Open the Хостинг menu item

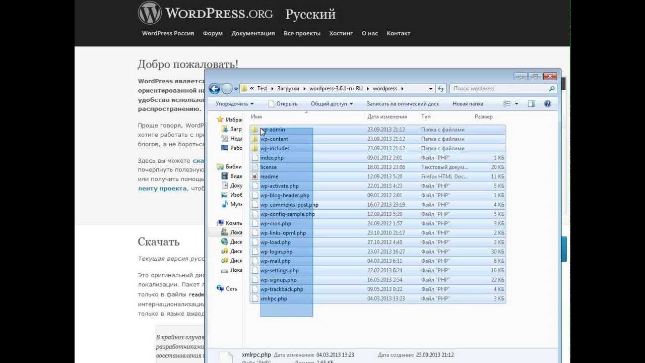[x=341, y=33]
